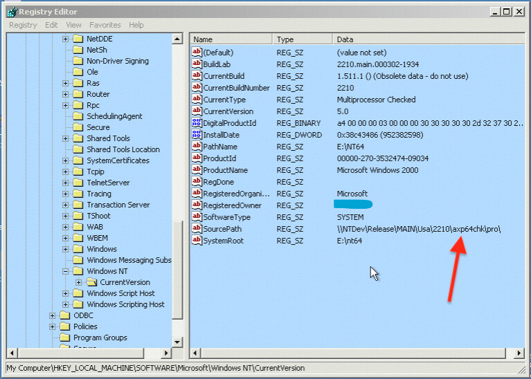Click the tree pane scroll down arrow
531x379 pixels.
[x=177, y=342]
